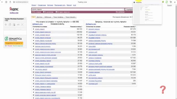Select the "История запросов" radio button

click(x=56, y=12)
